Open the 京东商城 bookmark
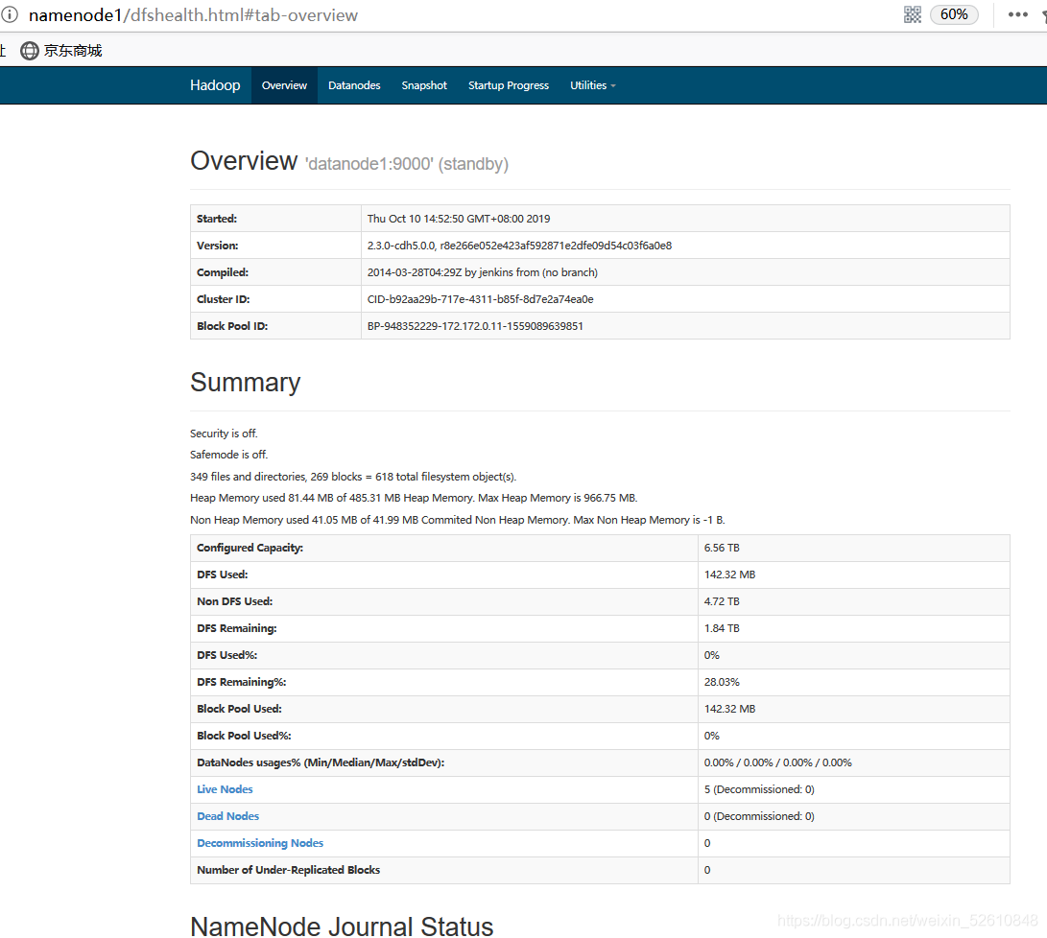The height and width of the screenshot is (938, 1047). [60, 51]
